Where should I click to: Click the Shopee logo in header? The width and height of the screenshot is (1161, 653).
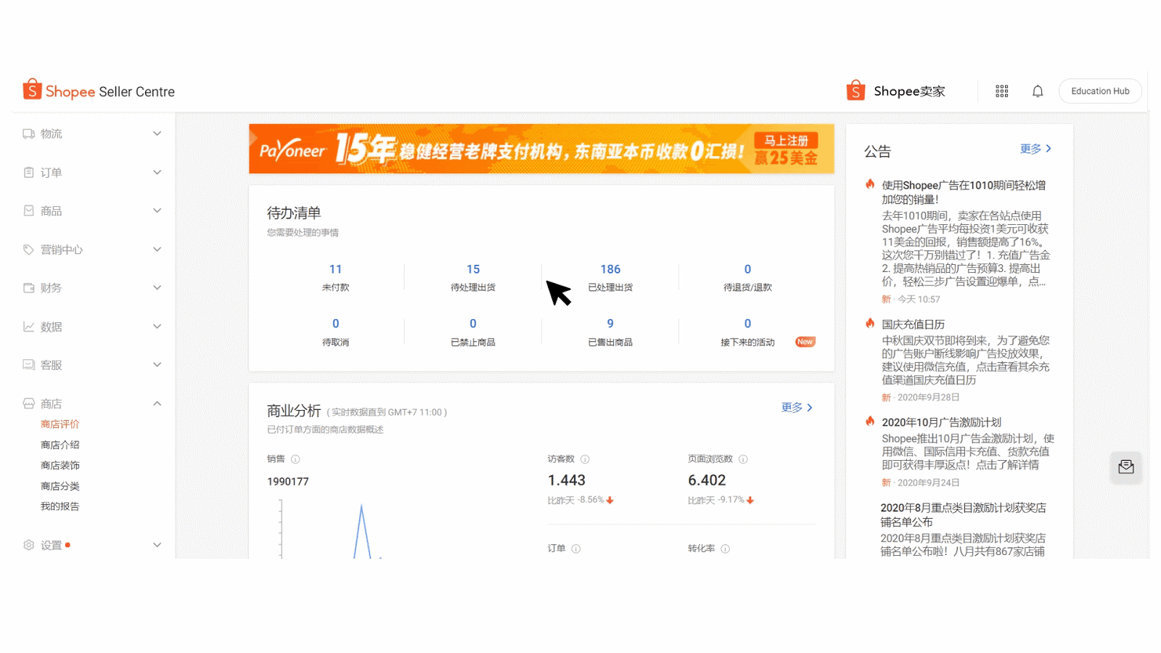click(x=99, y=91)
